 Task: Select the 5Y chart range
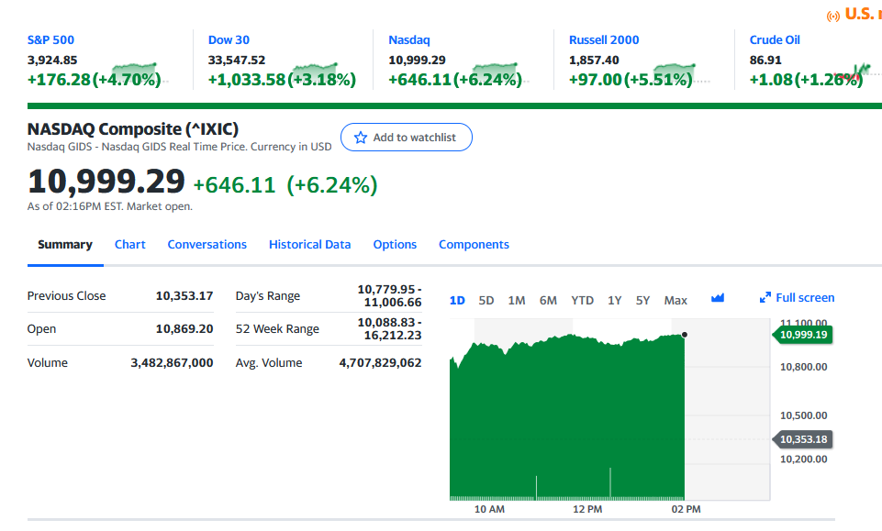pyautogui.click(x=643, y=301)
